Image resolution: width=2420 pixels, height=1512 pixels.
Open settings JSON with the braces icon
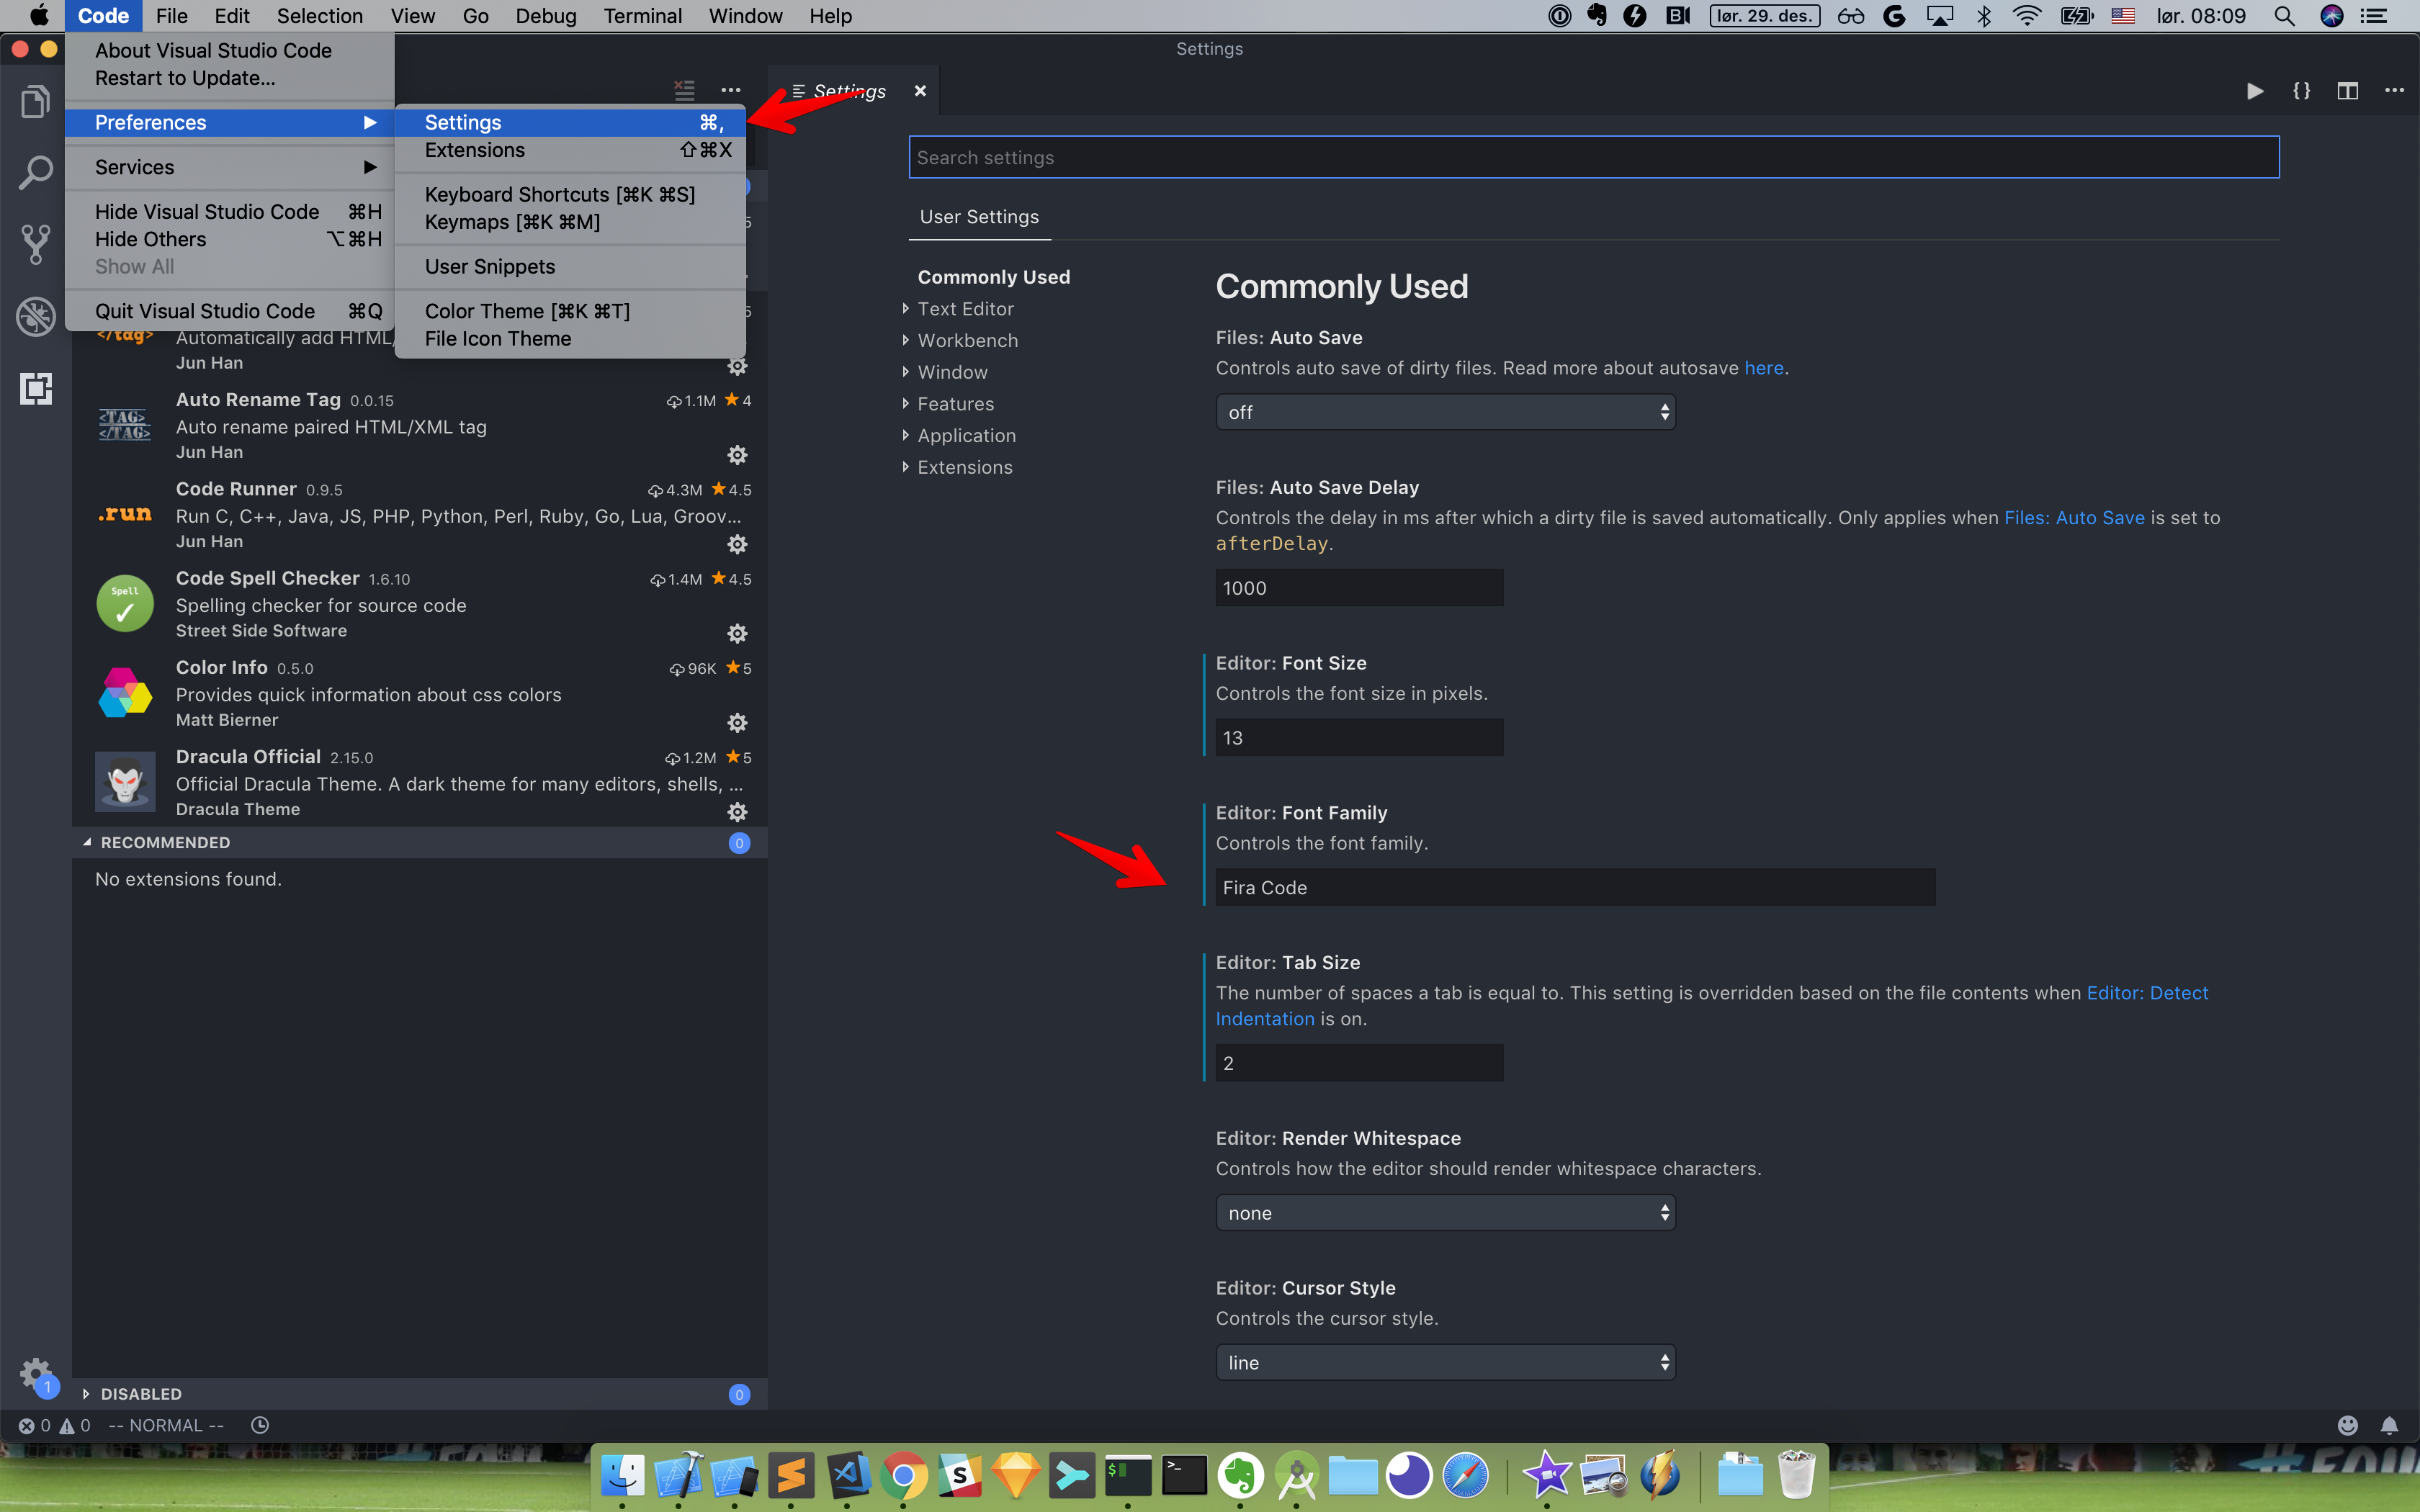click(2301, 91)
